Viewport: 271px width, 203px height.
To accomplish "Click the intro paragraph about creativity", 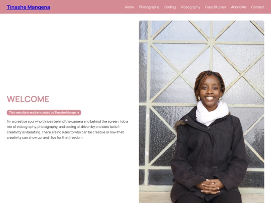I will coord(67,129).
